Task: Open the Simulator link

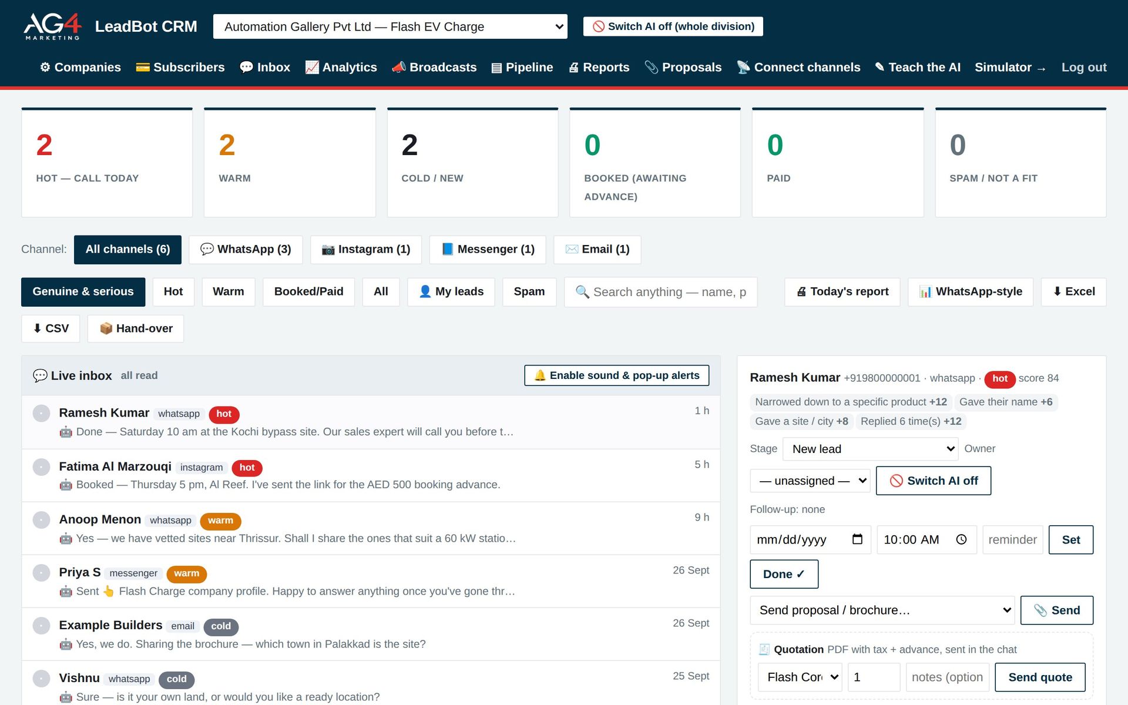Action: 1010,68
